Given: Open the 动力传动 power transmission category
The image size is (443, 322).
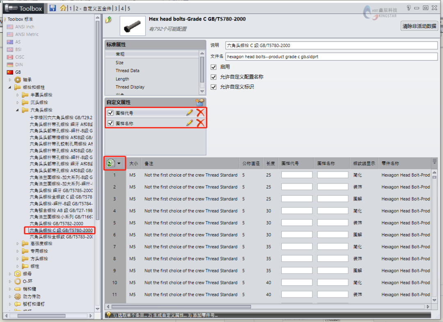Looking at the screenshot, I should click(32, 297).
